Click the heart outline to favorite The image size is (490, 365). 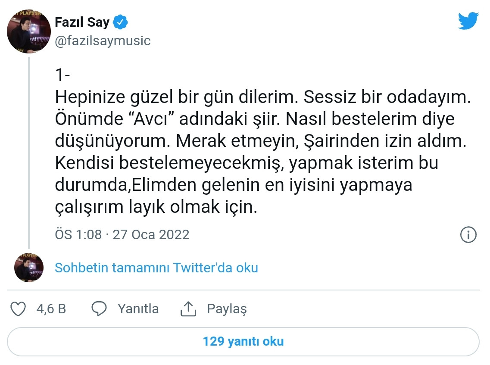click(18, 309)
